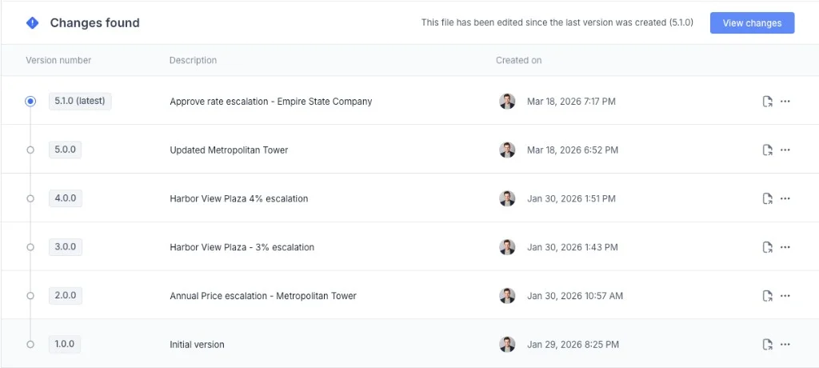819x368 pixels.
Task: Open more options menu for version 4.0.0
Action: pos(785,198)
